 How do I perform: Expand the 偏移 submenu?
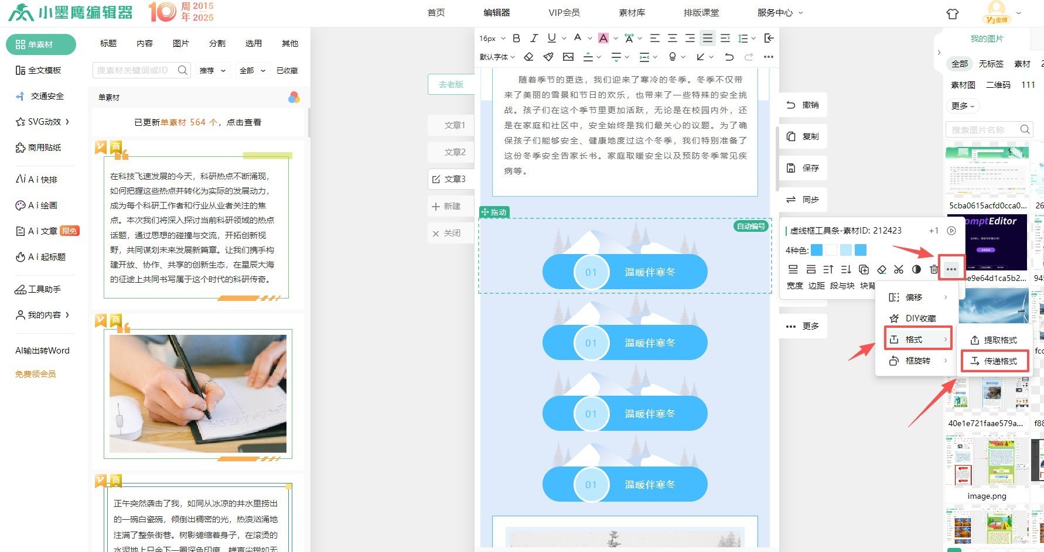(x=917, y=297)
